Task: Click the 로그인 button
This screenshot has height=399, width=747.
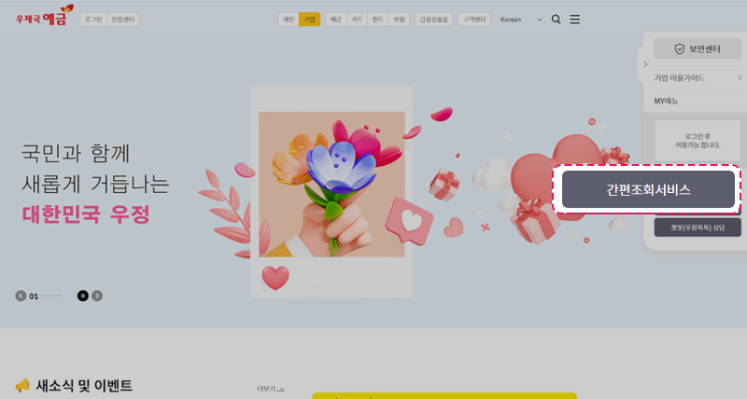Action: coord(93,20)
